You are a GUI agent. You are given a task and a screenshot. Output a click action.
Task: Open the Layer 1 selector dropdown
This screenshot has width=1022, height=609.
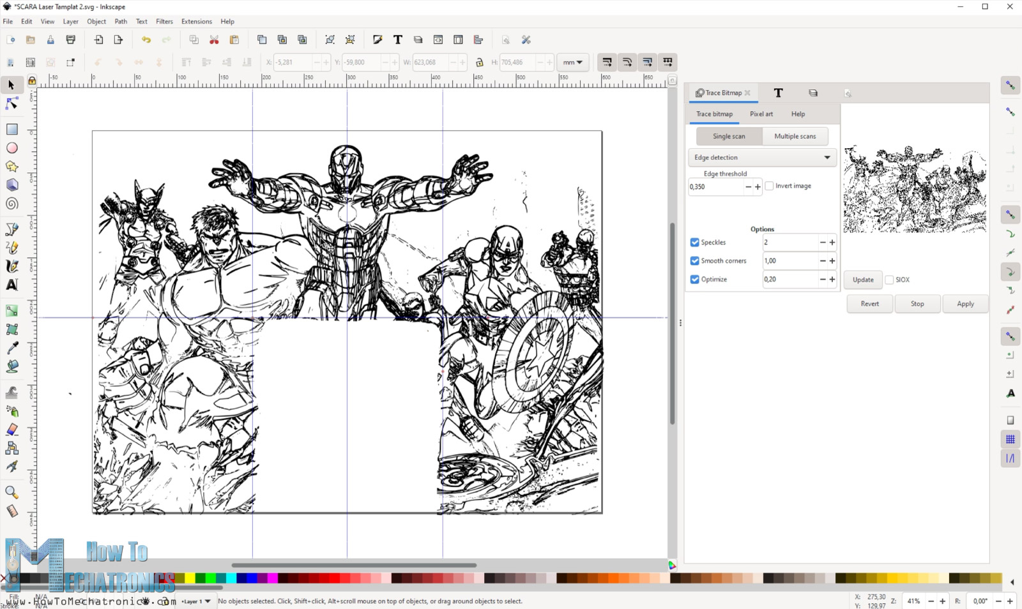[x=195, y=601]
